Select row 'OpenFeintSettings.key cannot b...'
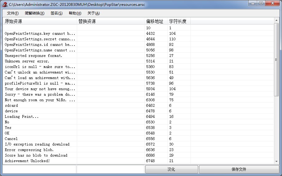The image size is (282, 176). pos(138,33)
